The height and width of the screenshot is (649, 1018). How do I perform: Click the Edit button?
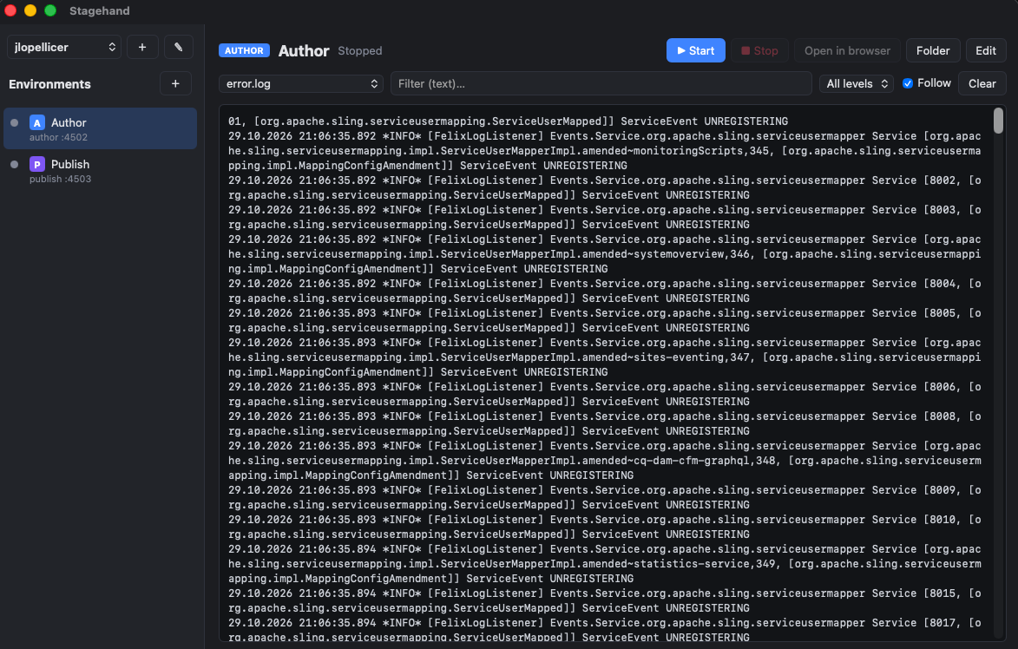click(986, 50)
